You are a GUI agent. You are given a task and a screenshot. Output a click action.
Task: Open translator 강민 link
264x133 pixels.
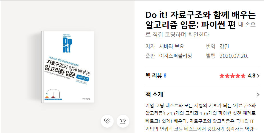pos(224,46)
